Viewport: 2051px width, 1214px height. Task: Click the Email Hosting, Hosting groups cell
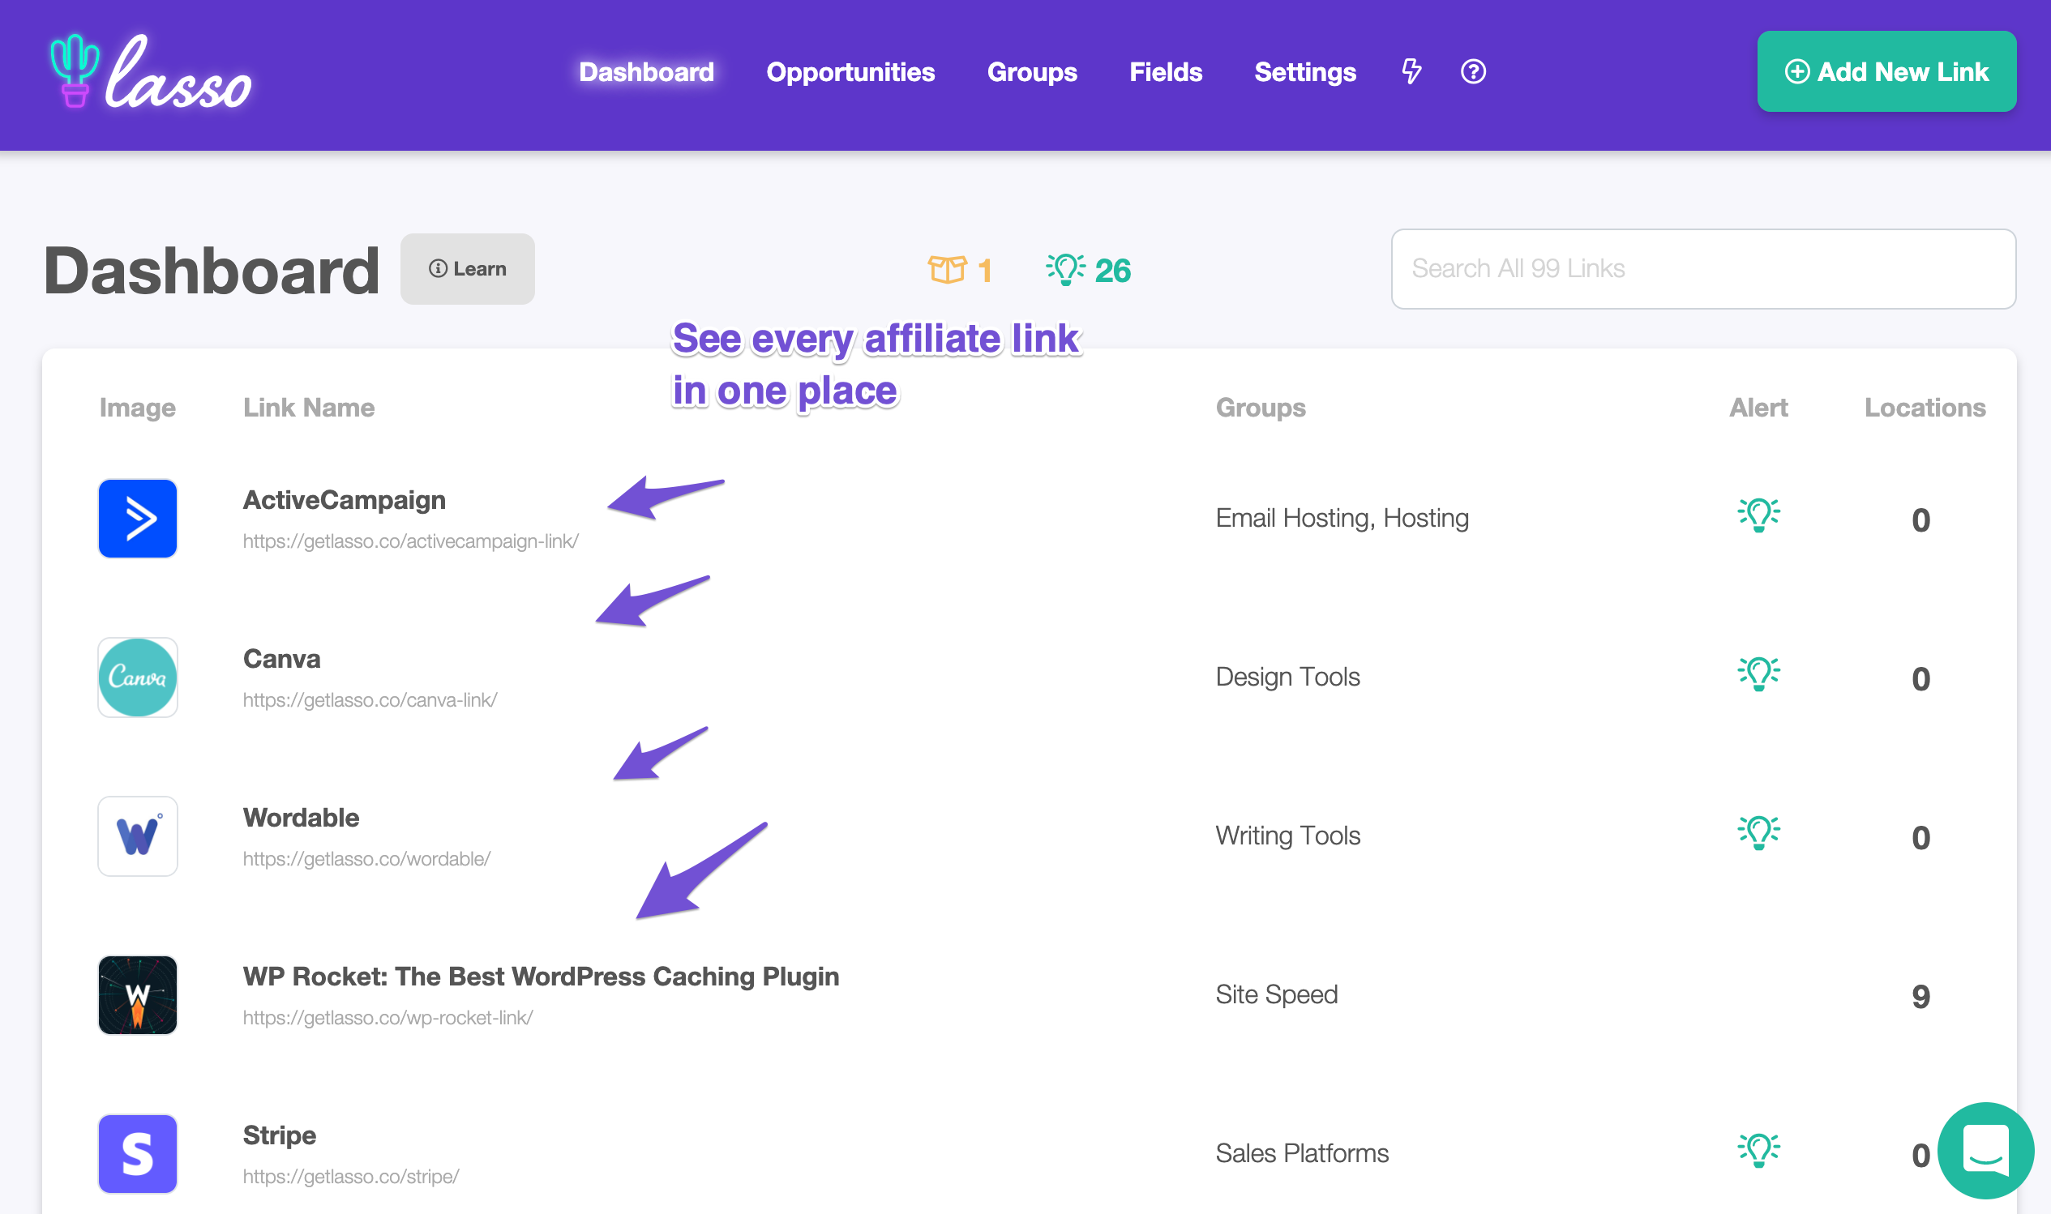pos(1342,518)
